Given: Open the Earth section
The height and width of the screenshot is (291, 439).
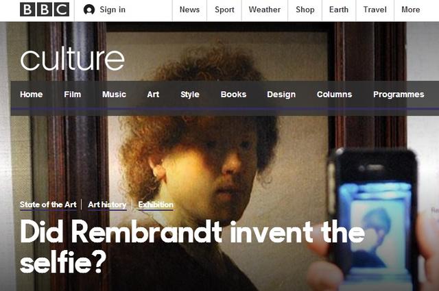Looking at the screenshot, I should point(339,10).
